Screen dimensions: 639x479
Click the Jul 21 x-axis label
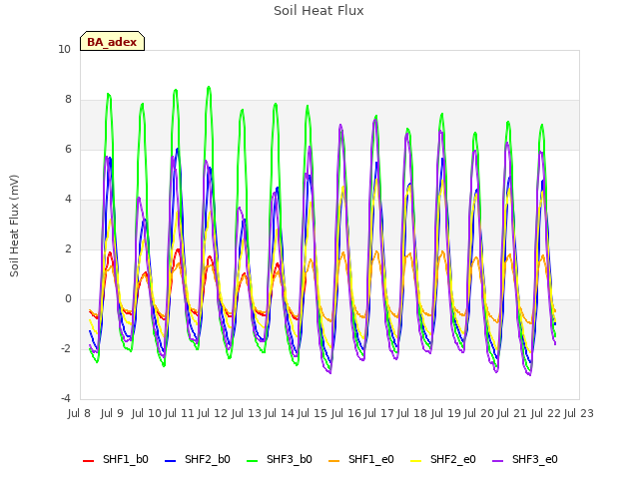[512, 413]
